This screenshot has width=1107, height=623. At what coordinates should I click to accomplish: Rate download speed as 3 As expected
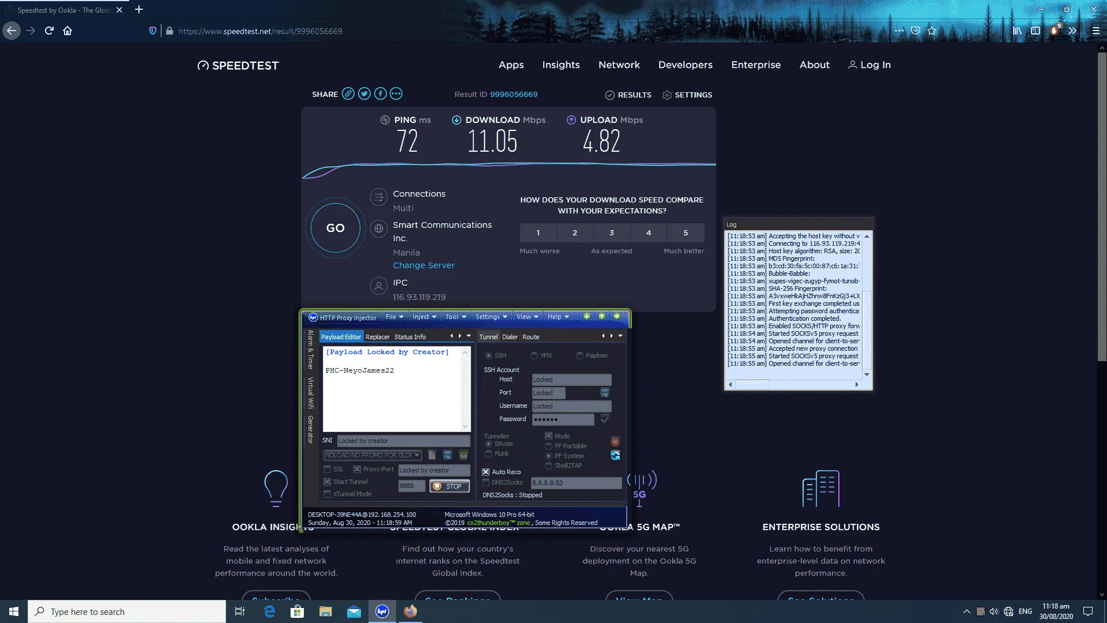[612, 233]
